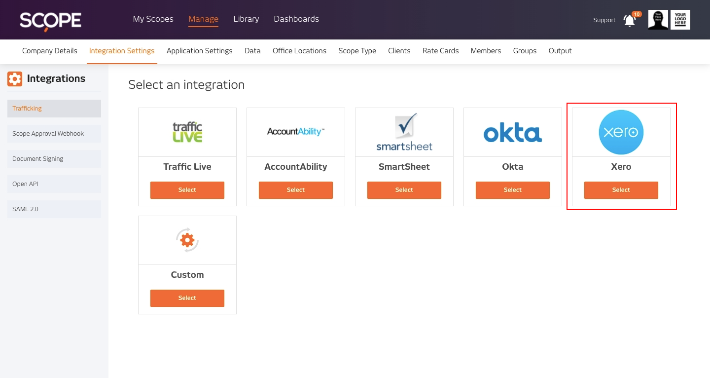
Task: Switch to the Output tab
Action: 560,51
